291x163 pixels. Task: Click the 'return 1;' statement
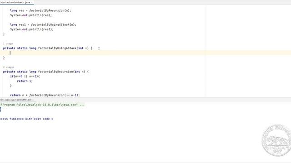25,81
